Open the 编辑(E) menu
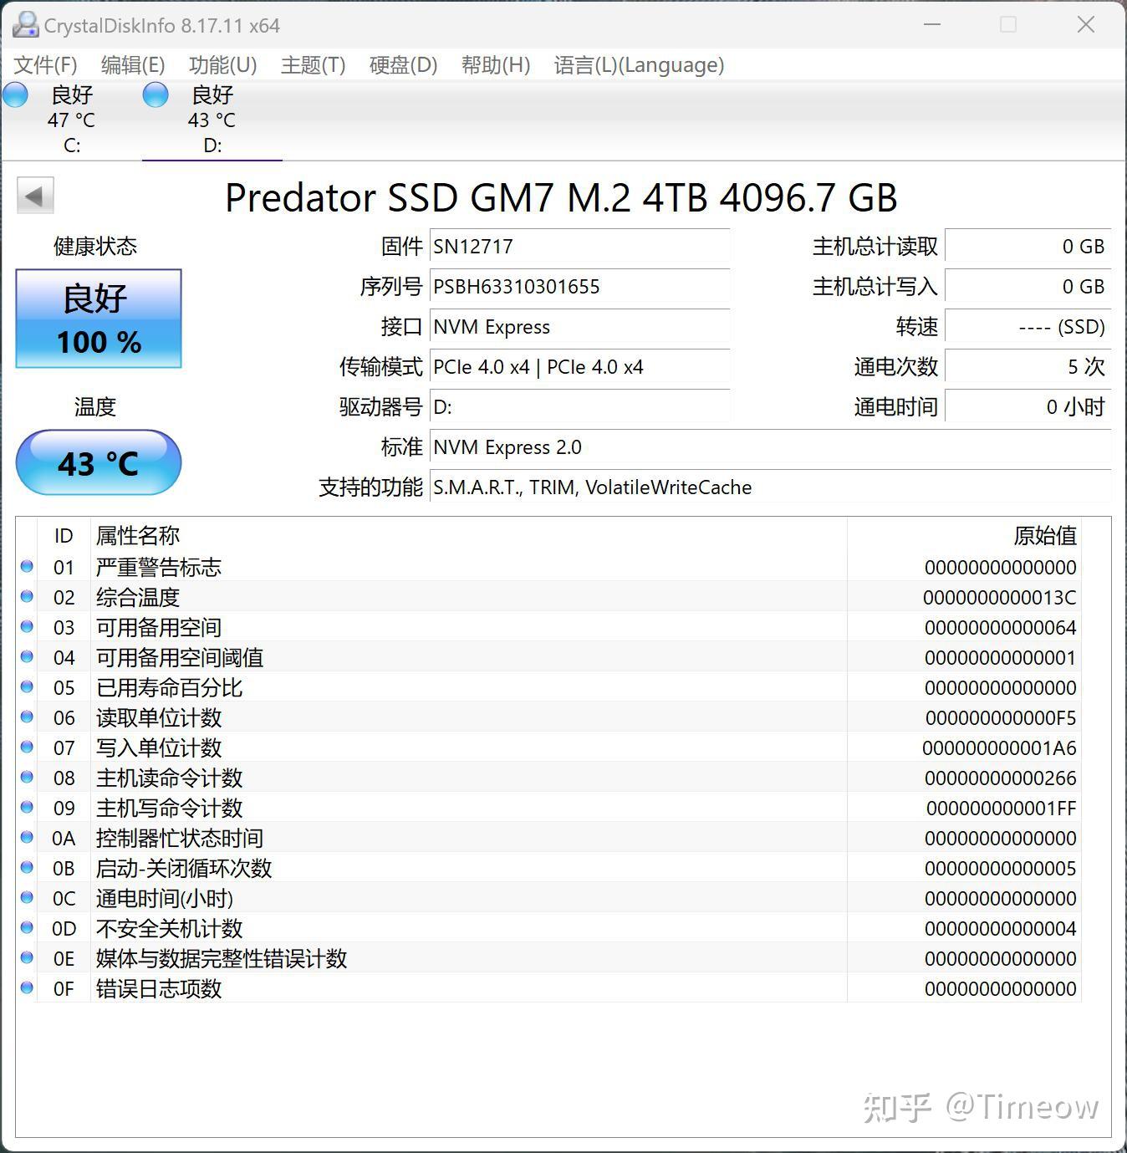 tap(131, 65)
